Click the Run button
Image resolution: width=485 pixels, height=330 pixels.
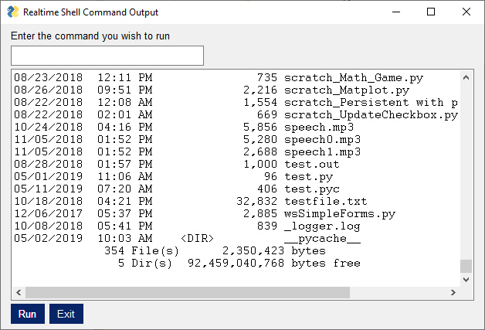point(28,314)
